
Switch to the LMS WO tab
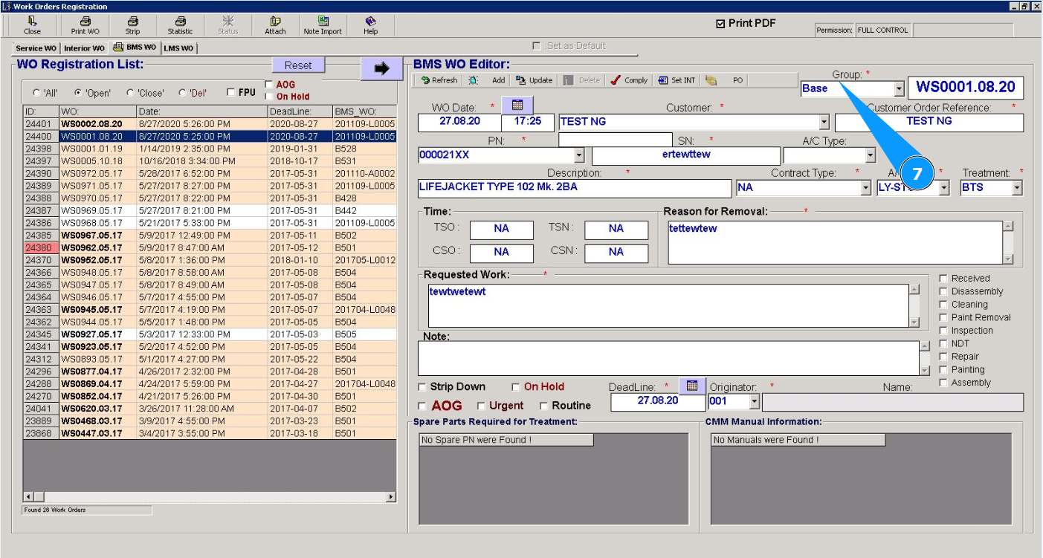(x=178, y=48)
